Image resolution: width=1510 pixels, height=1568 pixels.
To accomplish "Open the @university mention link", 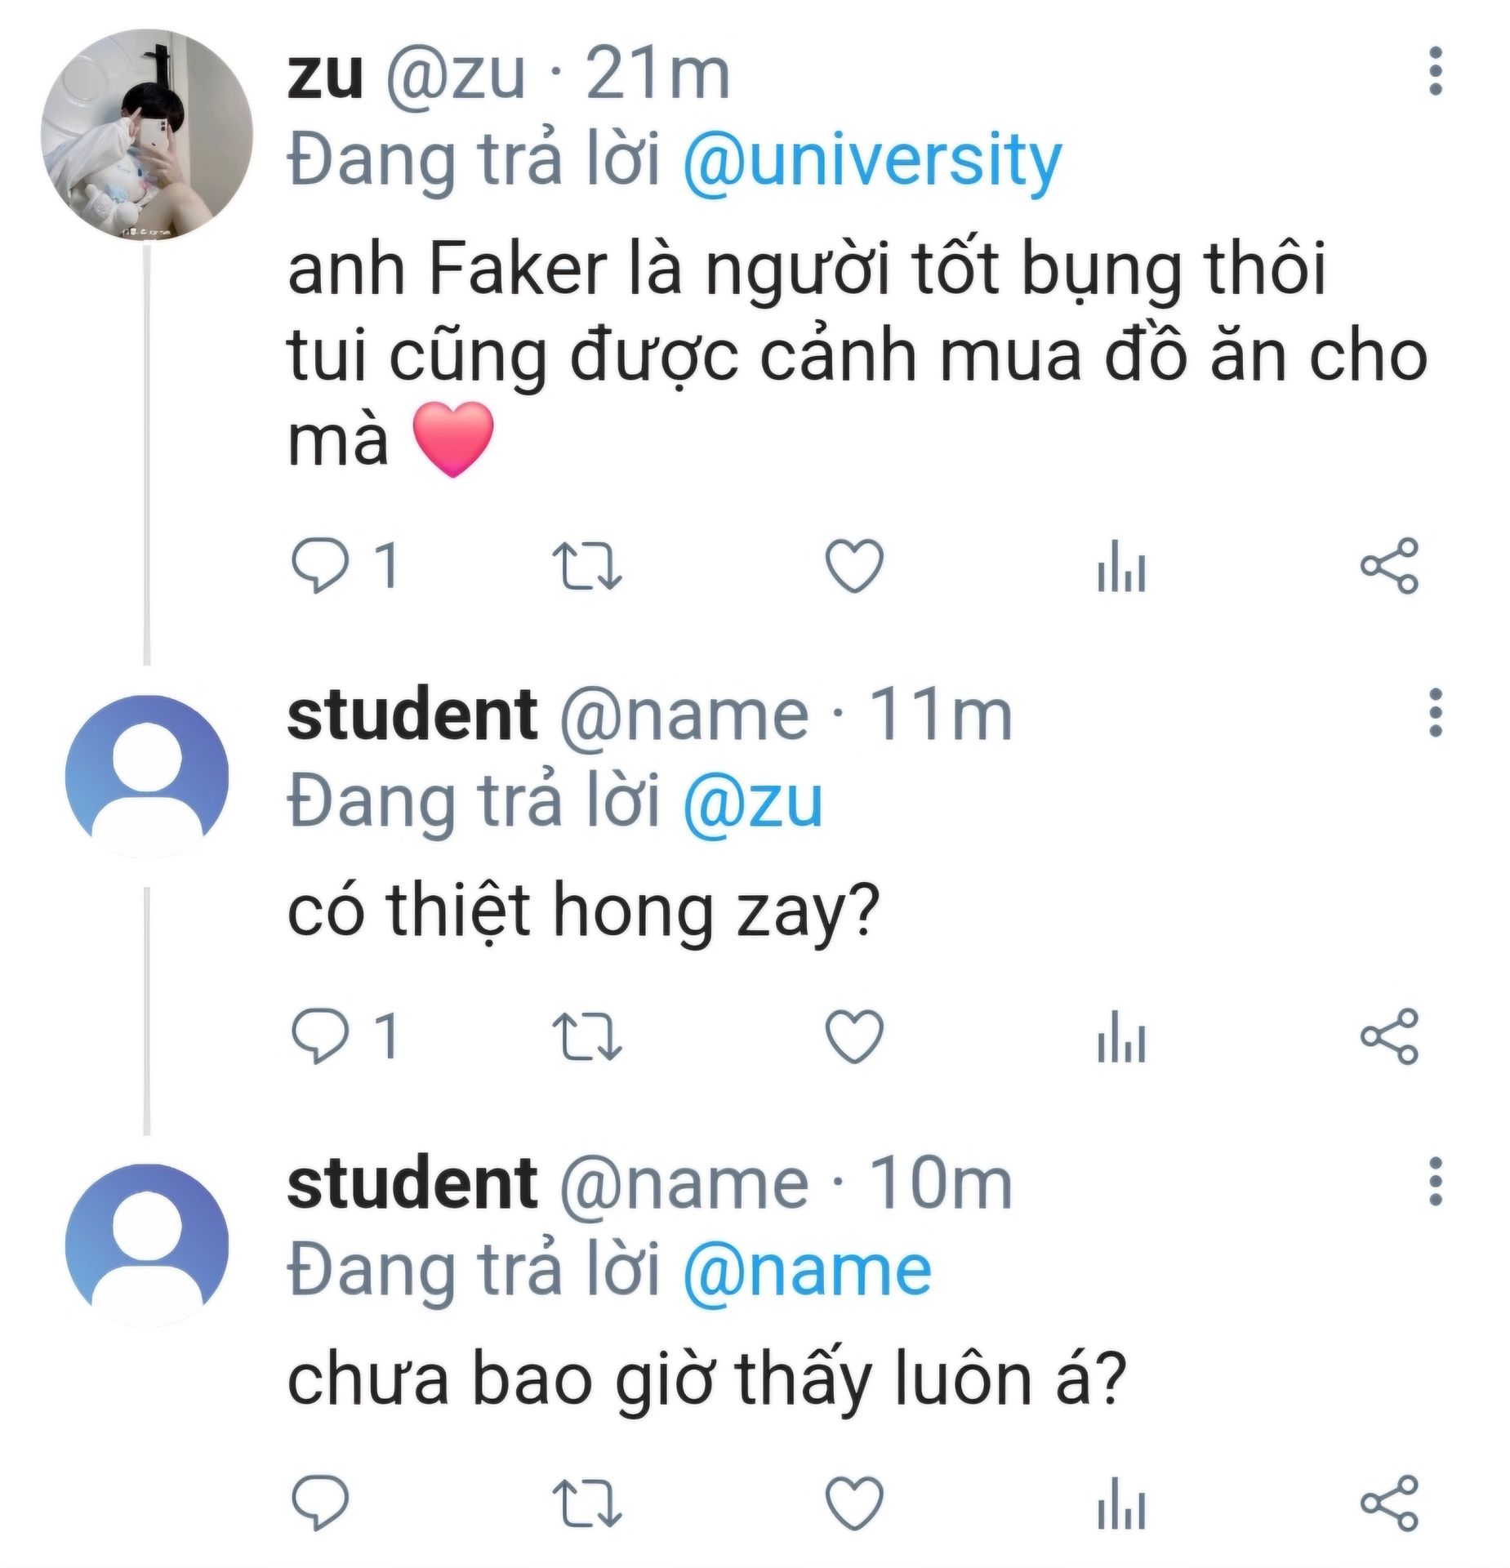I will (x=872, y=161).
